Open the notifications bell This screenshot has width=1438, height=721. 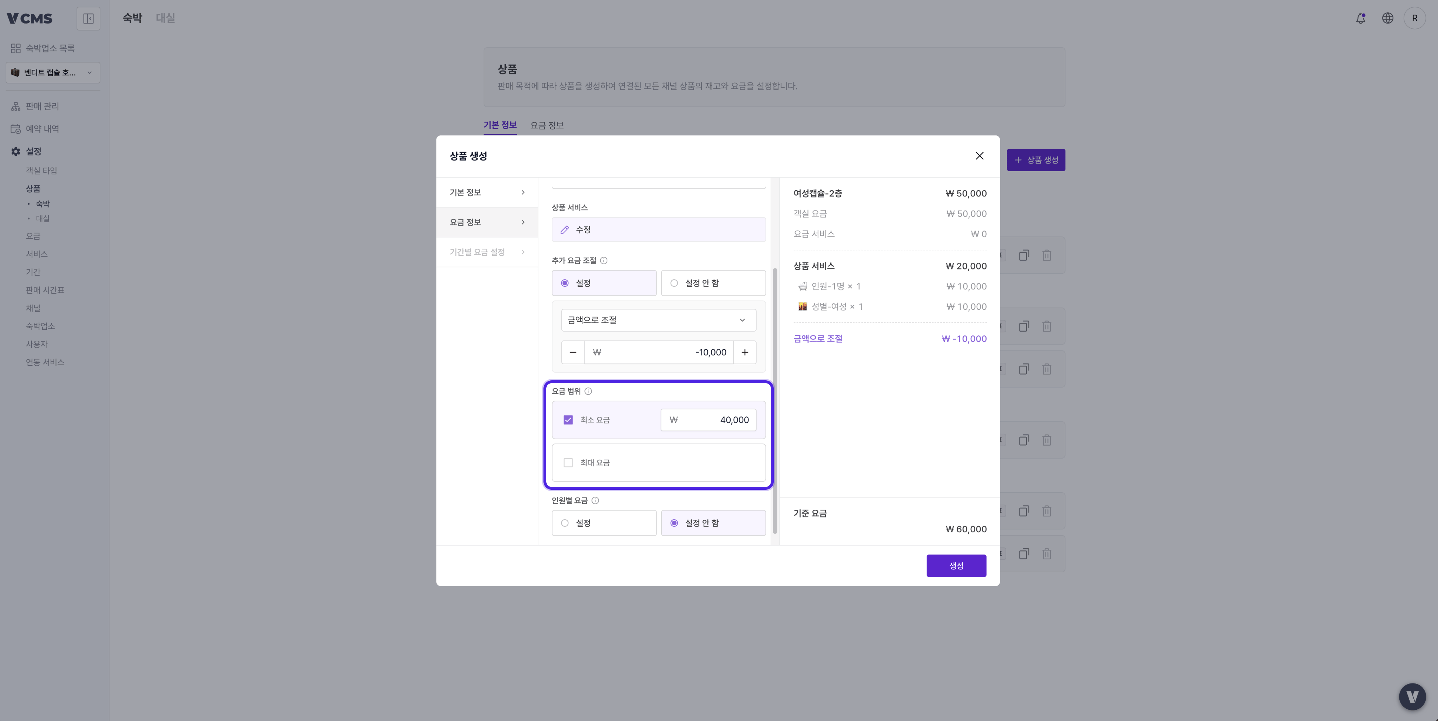(1360, 18)
